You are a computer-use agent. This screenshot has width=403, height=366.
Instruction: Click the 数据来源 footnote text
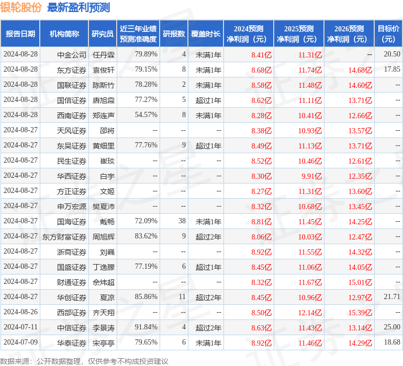[84, 361]
